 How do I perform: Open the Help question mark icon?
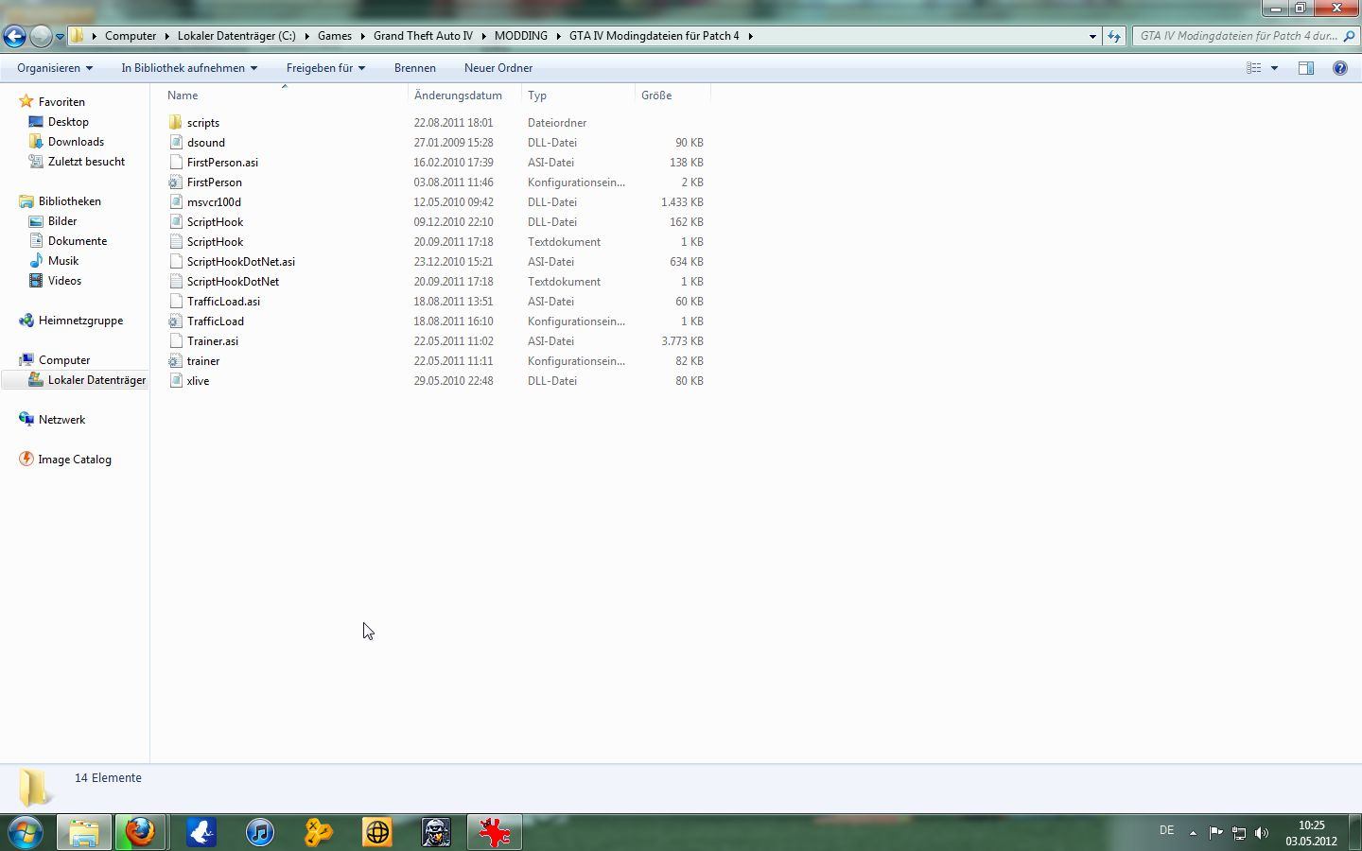click(1339, 68)
